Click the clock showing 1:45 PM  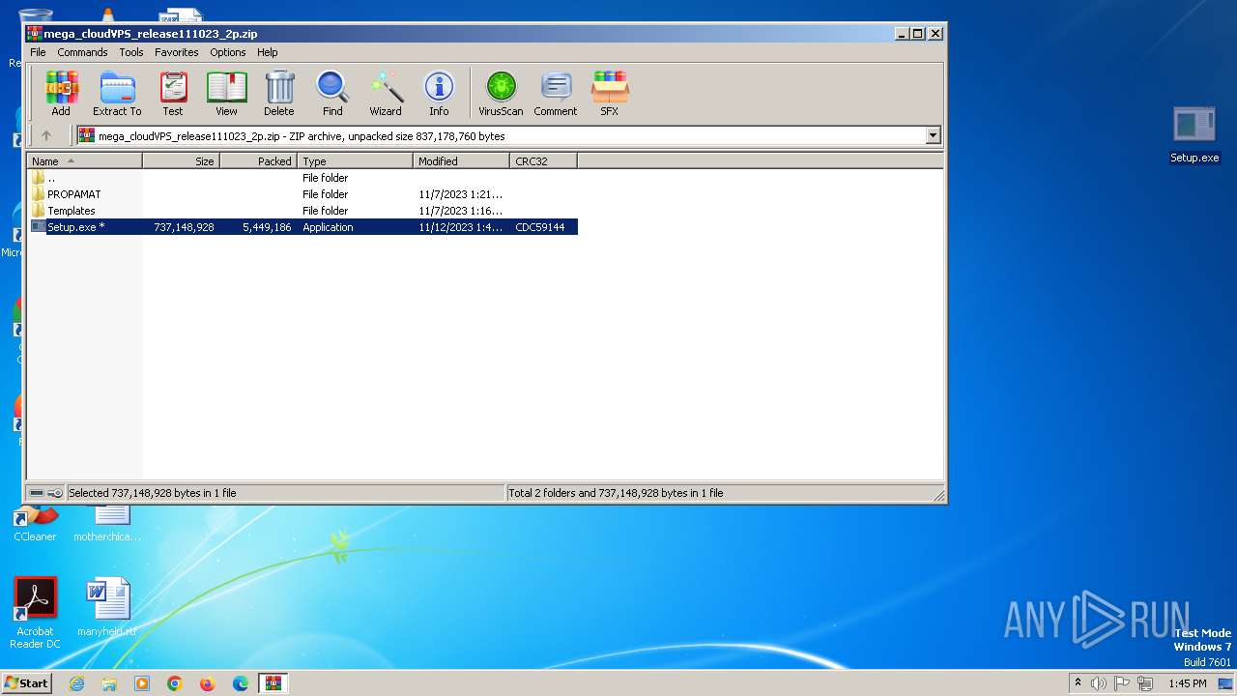coord(1188,683)
